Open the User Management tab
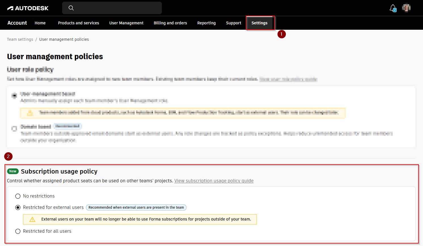423x246 pixels. (126, 23)
